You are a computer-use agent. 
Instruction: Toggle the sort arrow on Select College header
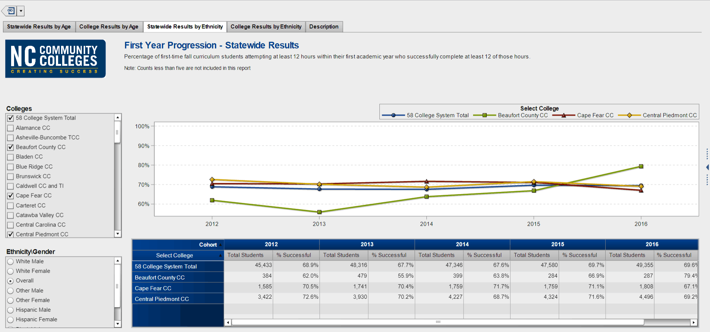[220, 256]
